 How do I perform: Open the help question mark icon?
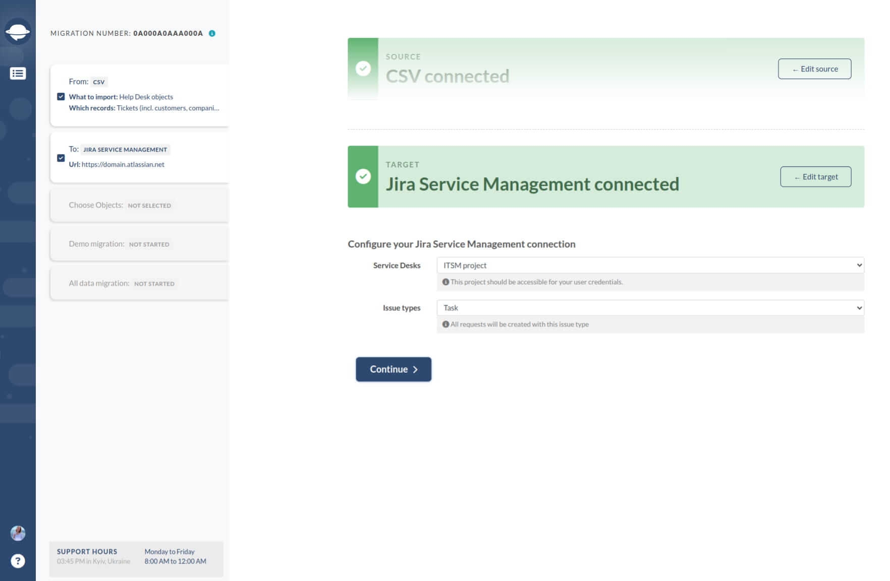point(18,561)
